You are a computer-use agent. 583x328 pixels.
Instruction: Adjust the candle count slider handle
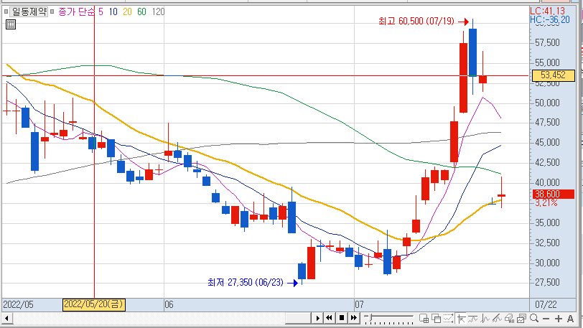click(370, 317)
